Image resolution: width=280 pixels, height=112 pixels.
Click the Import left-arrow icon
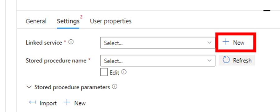pyautogui.click(x=33, y=103)
